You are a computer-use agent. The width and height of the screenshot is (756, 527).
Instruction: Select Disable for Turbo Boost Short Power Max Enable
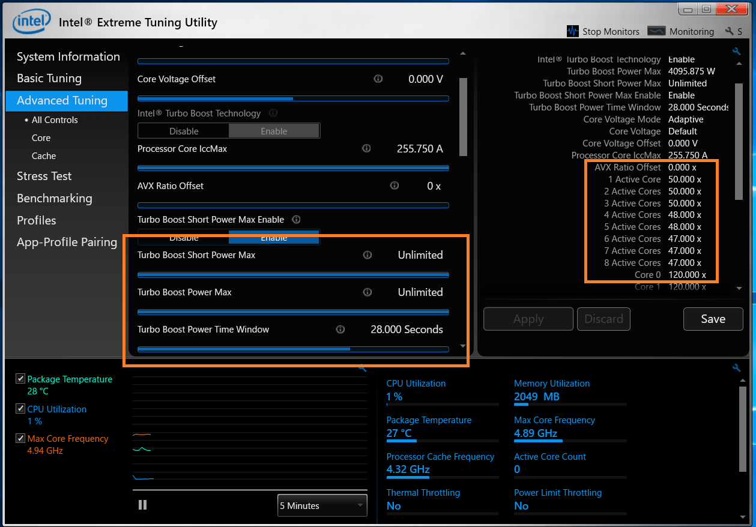[x=184, y=238]
